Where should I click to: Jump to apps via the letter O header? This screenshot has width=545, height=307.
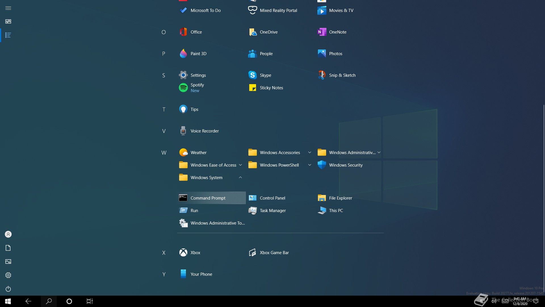[x=163, y=32]
